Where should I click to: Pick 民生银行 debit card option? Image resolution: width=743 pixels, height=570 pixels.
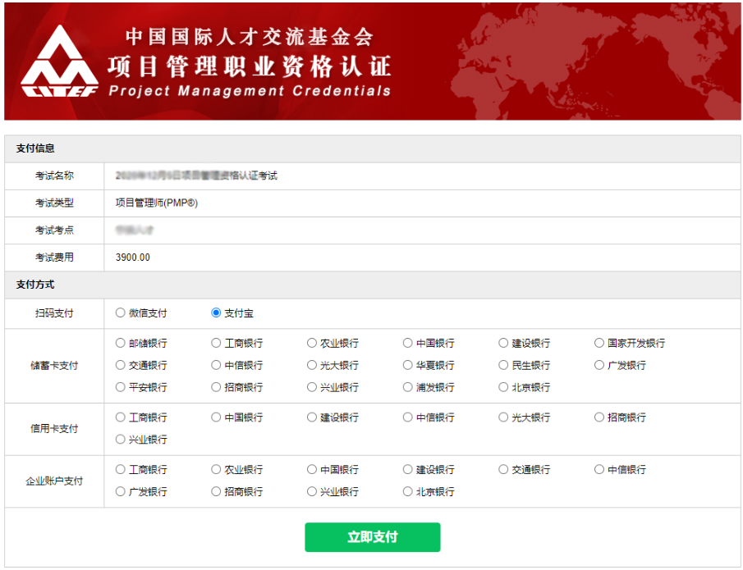[x=503, y=365]
